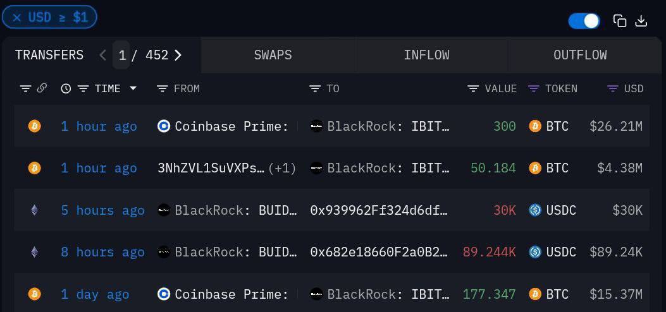Click the download icon at top right
Viewport: 666px width, 312px height.
(x=641, y=21)
